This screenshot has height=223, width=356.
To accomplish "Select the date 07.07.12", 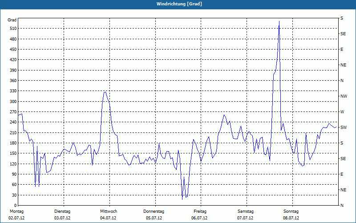I will click(x=245, y=218).
